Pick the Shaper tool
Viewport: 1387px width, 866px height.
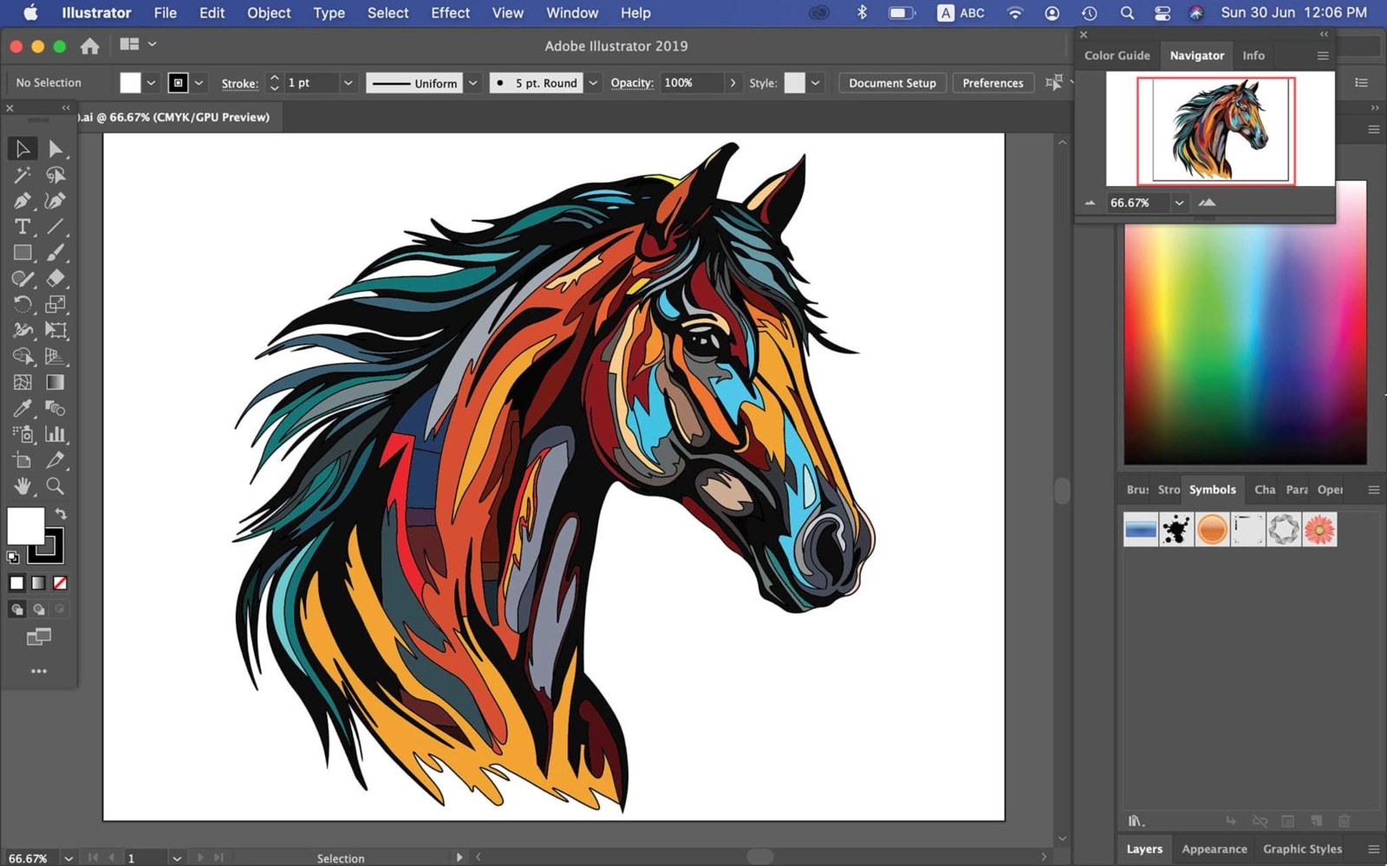pos(23,279)
